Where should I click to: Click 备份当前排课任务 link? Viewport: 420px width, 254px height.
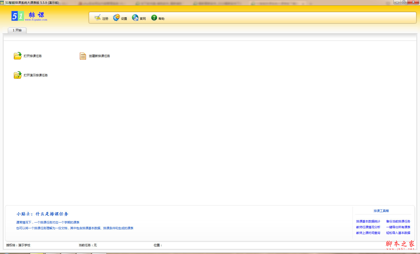[x=398, y=221]
